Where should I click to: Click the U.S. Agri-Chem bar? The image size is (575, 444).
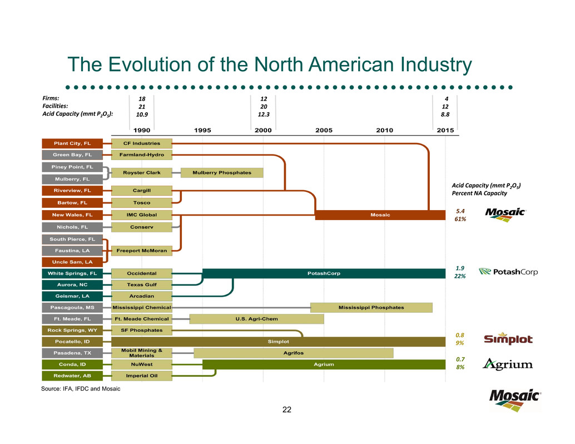tap(257, 319)
